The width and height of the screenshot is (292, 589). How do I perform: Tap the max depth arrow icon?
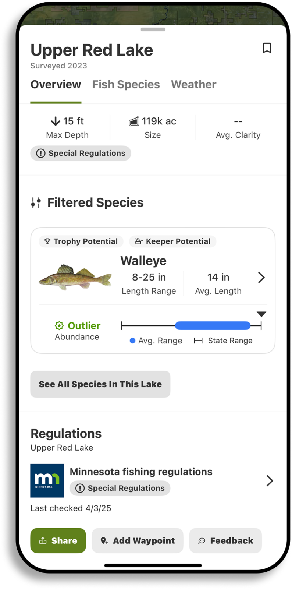tap(56, 121)
